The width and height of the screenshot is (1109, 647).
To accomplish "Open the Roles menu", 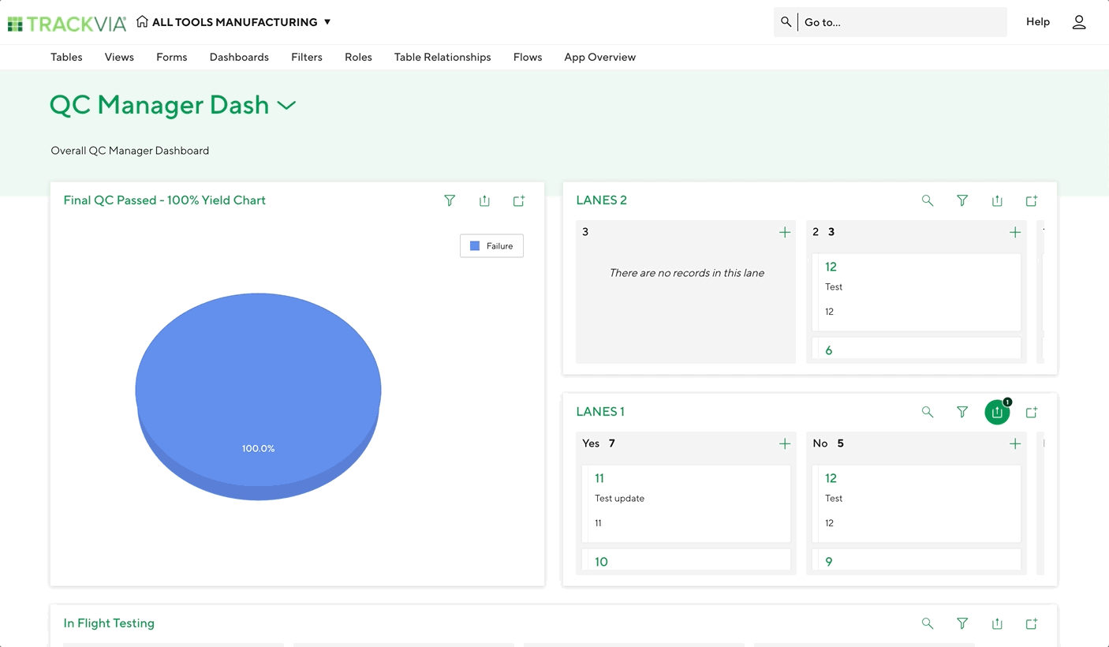I will 358,57.
